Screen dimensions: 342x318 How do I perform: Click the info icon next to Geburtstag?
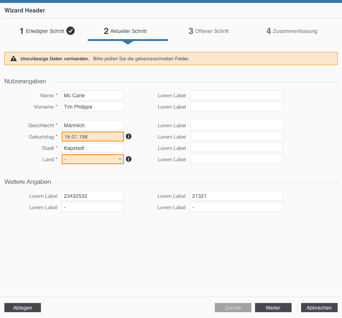click(129, 136)
